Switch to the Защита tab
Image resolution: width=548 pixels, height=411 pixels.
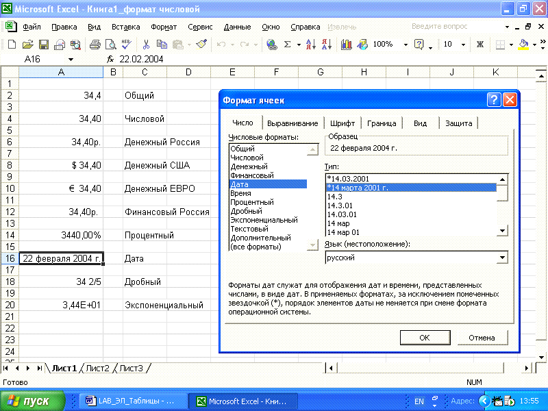click(x=458, y=123)
